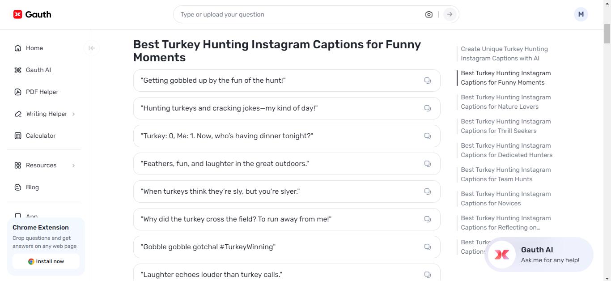Open the Blog page
This screenshot has height=281, width=611.
pyautogui.click(x=32, y=187)
